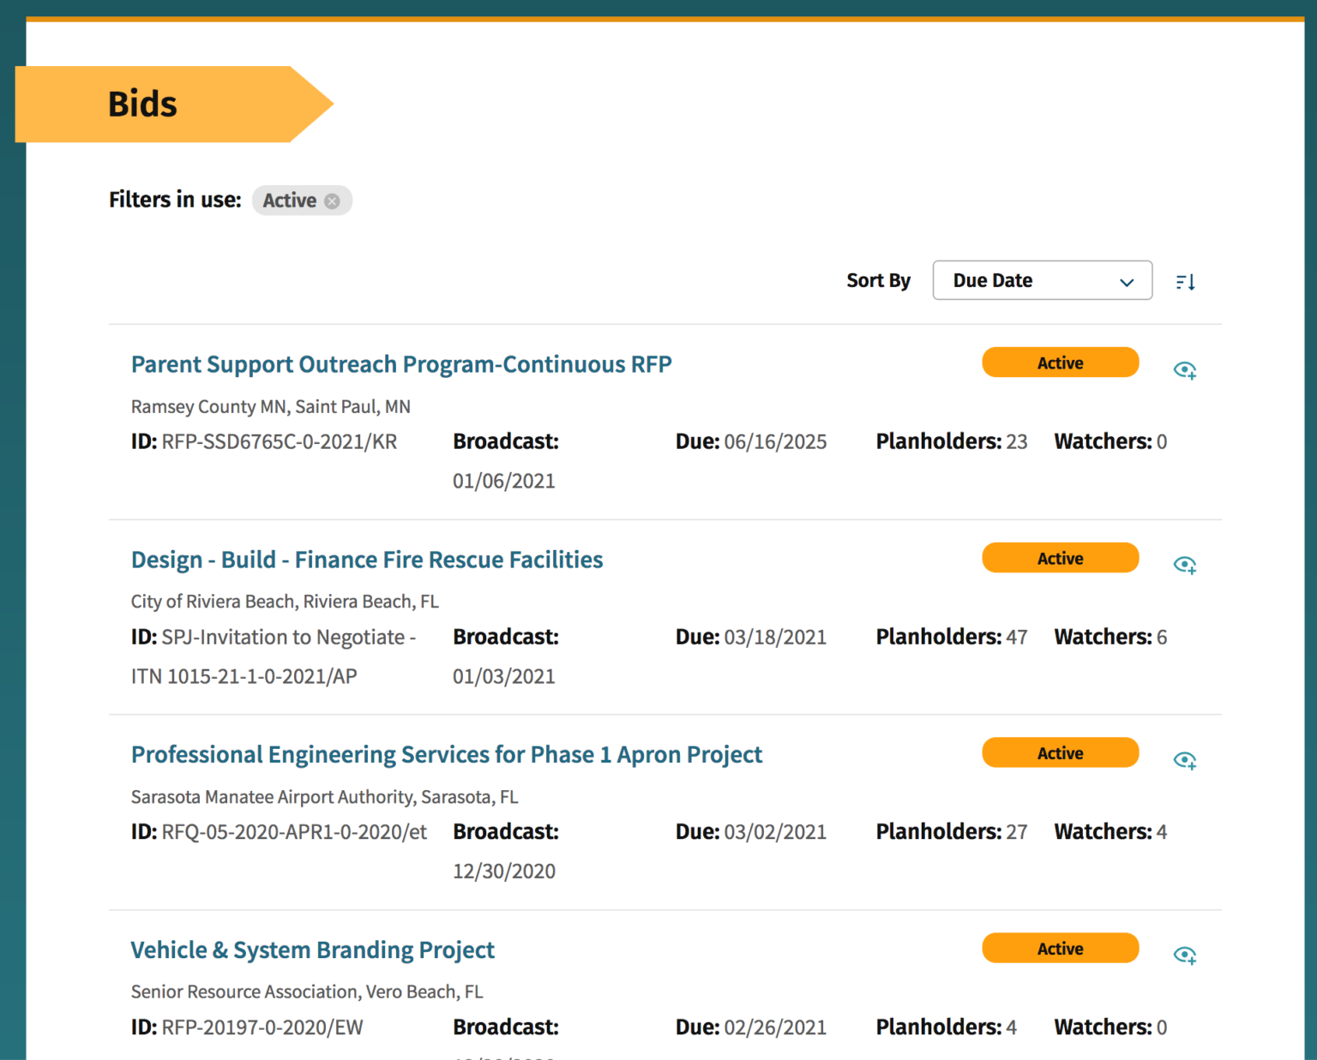Toggle the Active badge on Fire Rescue Facilities

[x=1060, y=557]
